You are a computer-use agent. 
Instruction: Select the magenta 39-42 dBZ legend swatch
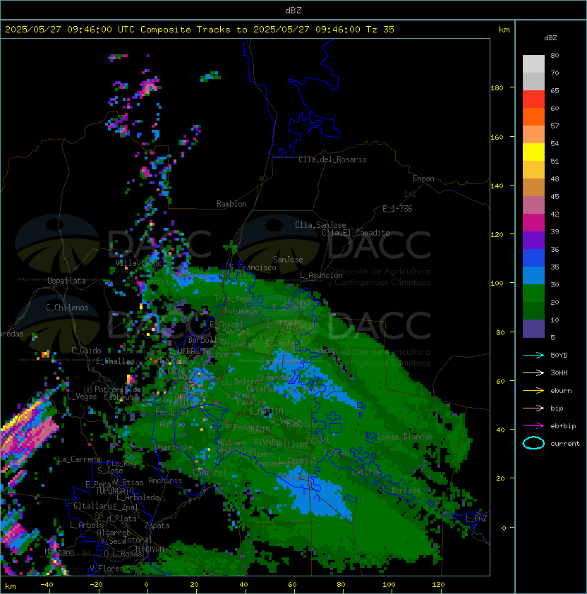[533, 223]
